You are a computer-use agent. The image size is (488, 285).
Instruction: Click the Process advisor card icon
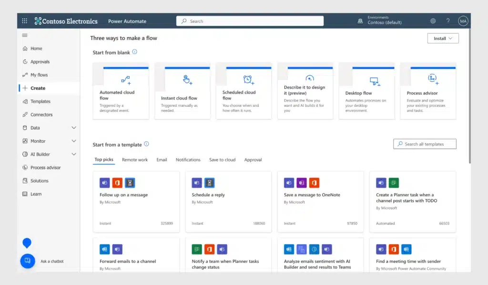pyautogui.click(x=433, y=79)
